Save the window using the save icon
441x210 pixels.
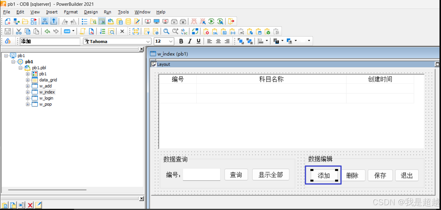click(8, 31)
